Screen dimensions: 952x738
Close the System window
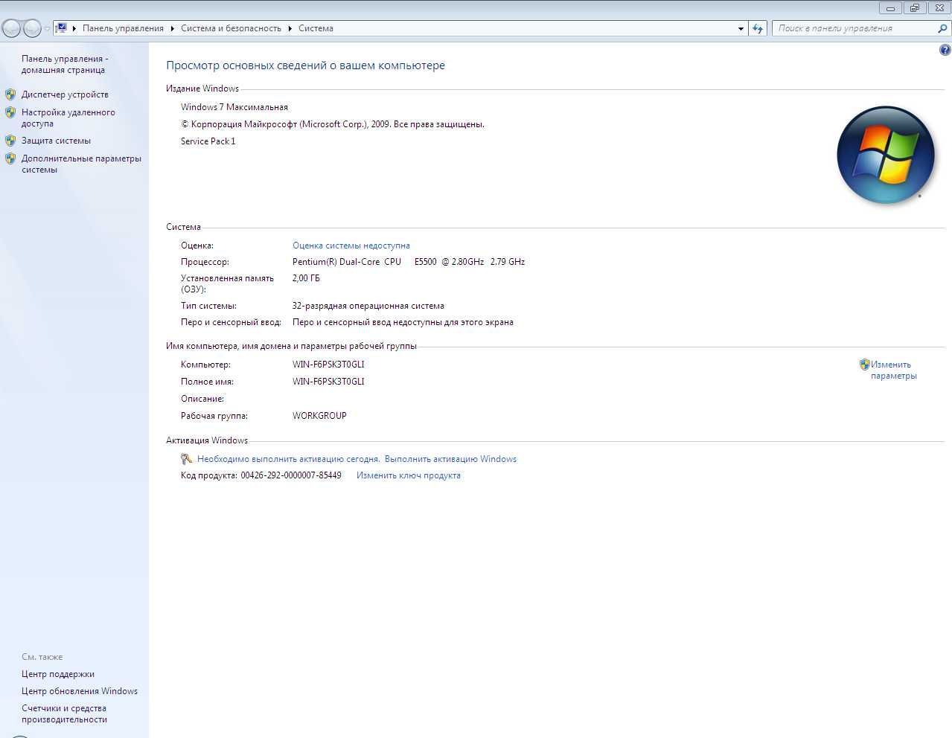[x=939, y=8]
